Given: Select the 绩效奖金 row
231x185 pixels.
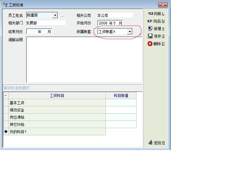Looking at the screenshot, I should [57, 110].
